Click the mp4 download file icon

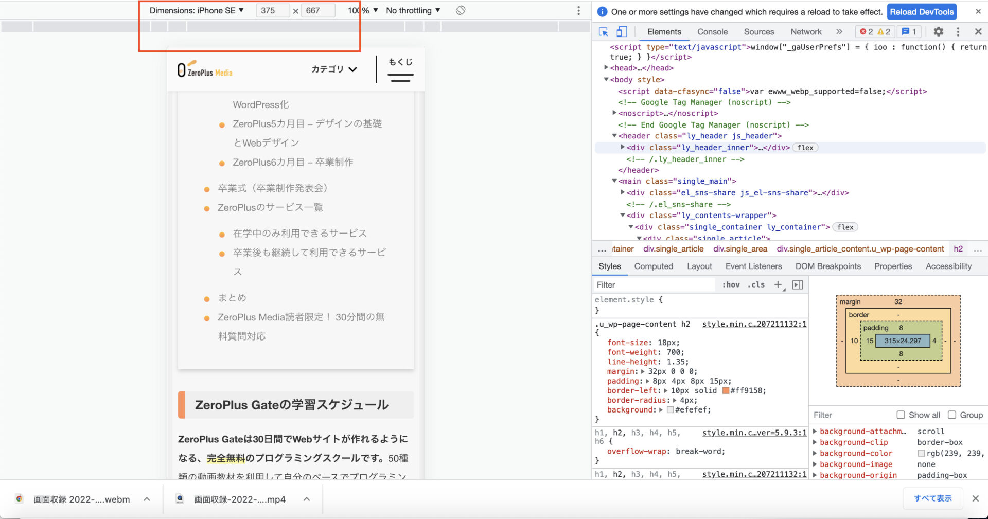click(x=180, y=498)
